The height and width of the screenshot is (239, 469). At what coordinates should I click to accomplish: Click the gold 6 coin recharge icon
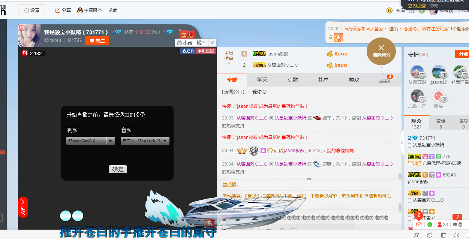click(390, 10)
